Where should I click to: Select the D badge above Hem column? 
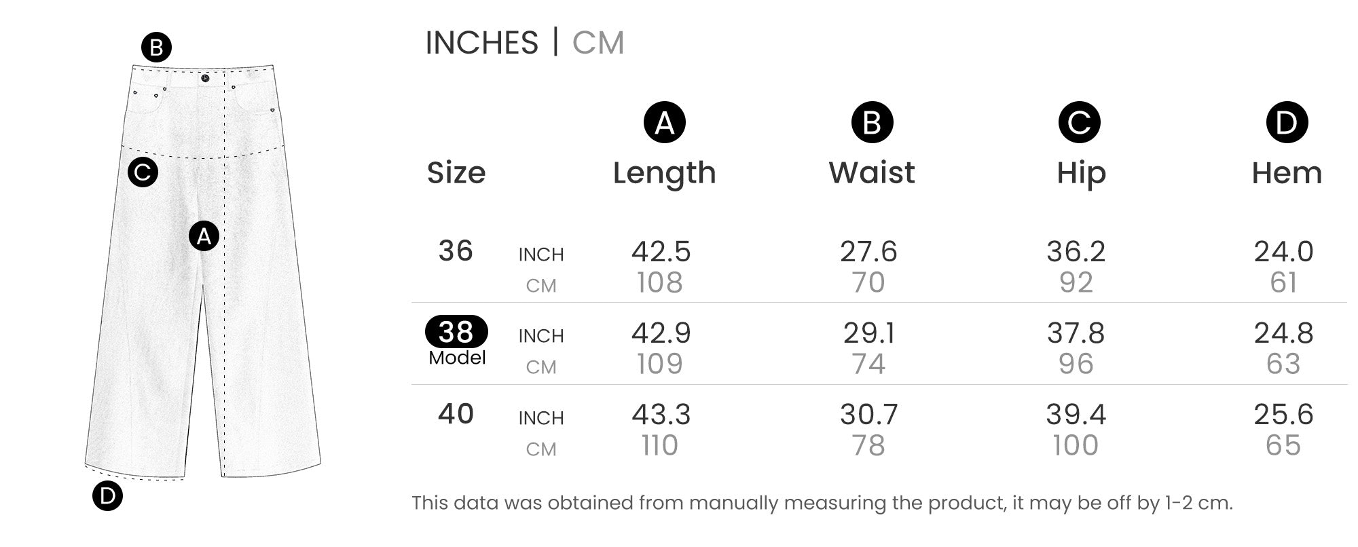(1287, 123)
